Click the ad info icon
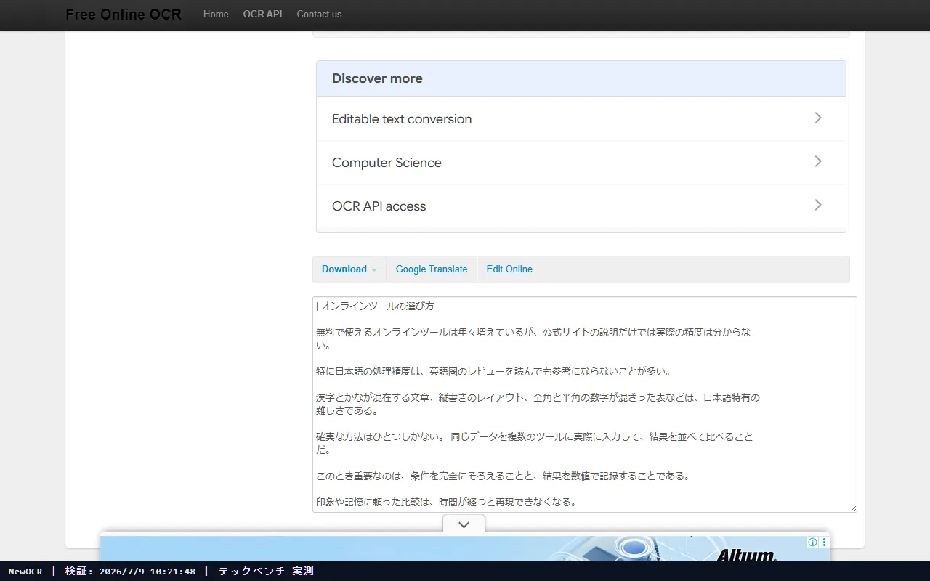This screenshot has height=581, width=930. click(x=813, y=542)
